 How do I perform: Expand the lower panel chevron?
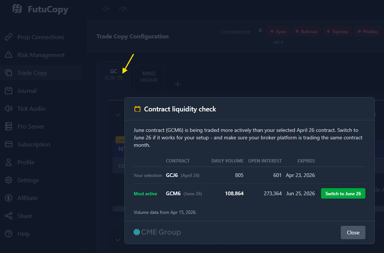click(118, 240)
